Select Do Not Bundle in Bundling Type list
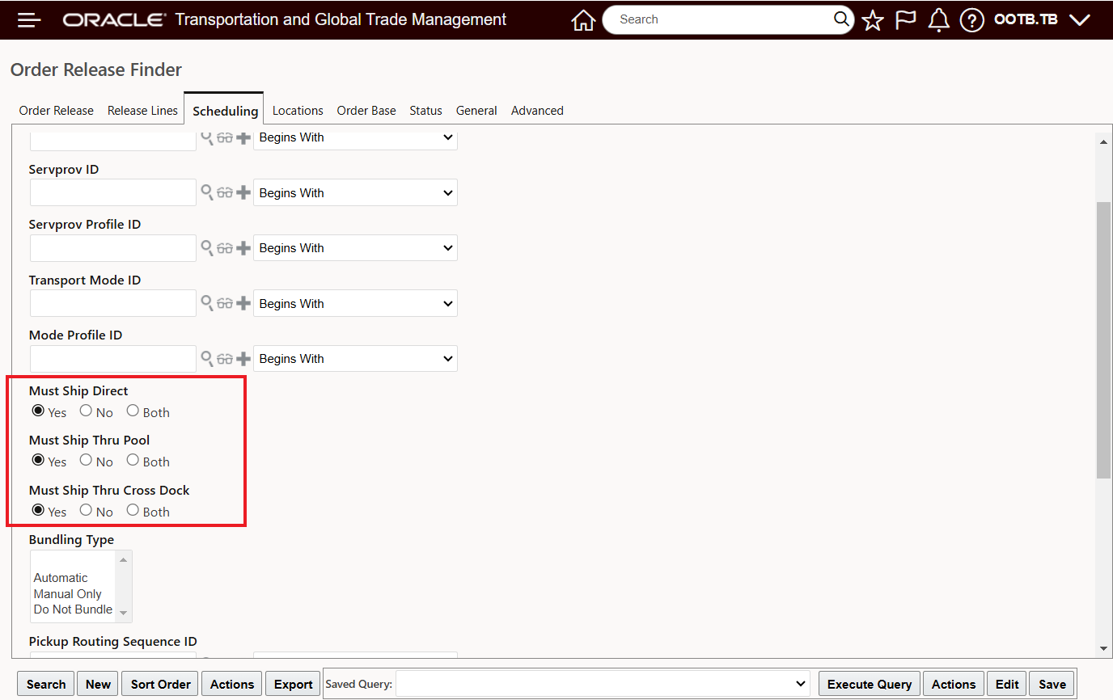 click(73, 609)
